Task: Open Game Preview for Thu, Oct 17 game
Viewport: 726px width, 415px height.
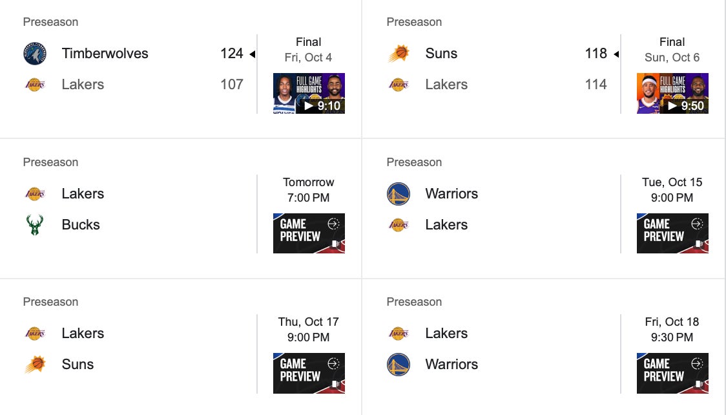Action: coord(309,373)
